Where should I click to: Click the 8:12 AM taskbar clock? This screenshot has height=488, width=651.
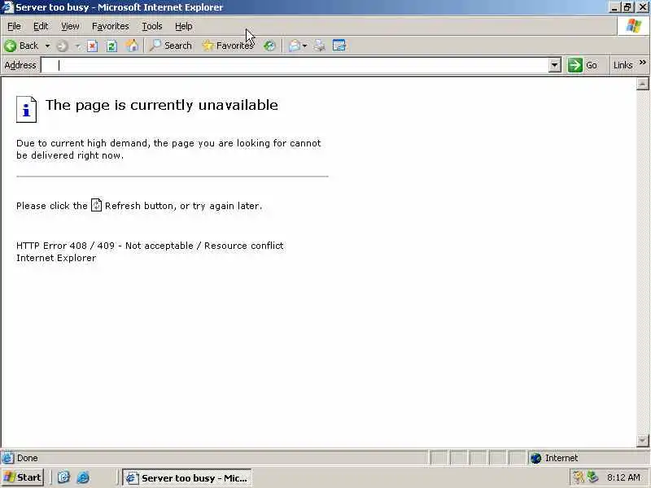pos(623,477)
